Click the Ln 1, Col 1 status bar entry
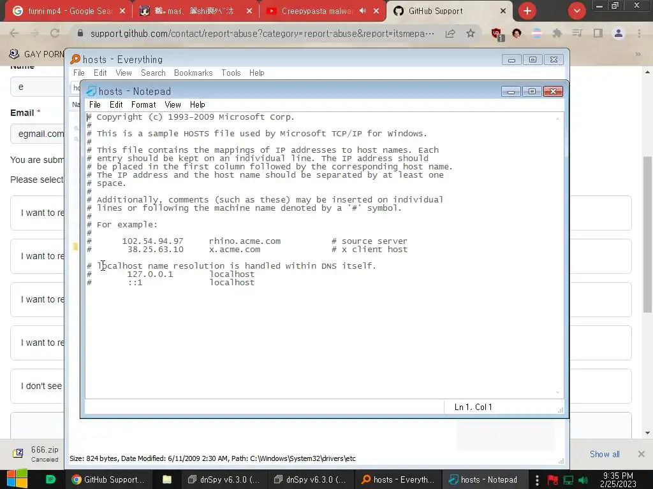Screen dimensions: 653x489 (x=473, y=407)
